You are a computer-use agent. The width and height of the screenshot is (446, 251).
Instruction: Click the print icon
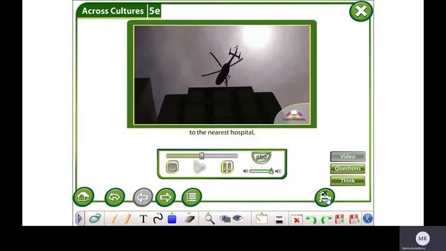click(279, 219)
